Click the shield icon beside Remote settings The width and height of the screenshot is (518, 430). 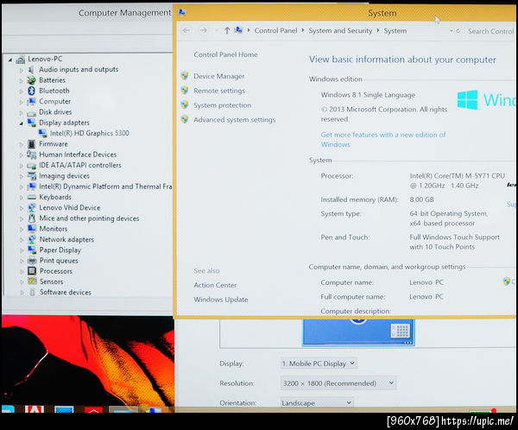185,90
